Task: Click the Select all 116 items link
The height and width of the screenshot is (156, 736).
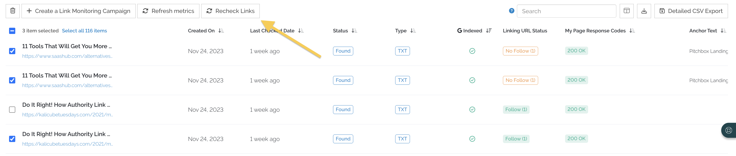Action: (x=84, y=31)
